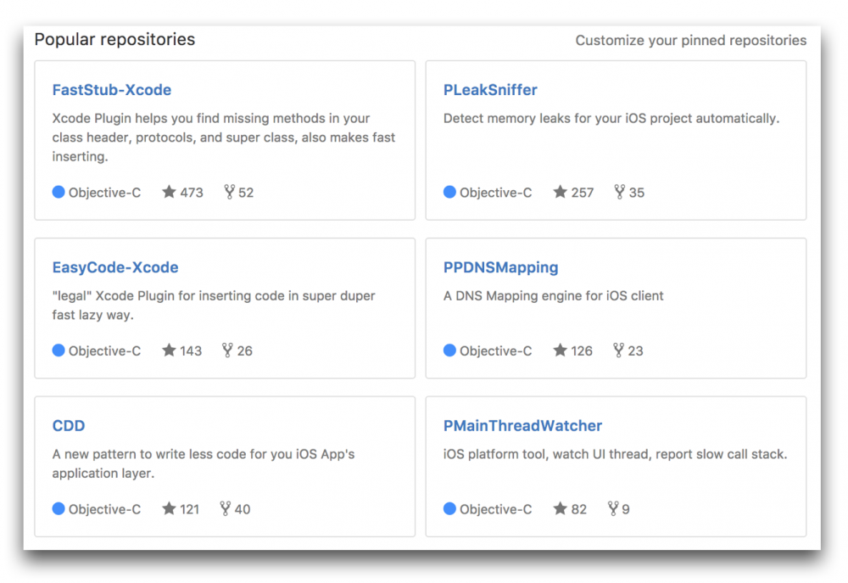This screenshot has width=848, height=583.
Task: Click the fork icon for PMainThreadWatcher
Action: point(613,508)
